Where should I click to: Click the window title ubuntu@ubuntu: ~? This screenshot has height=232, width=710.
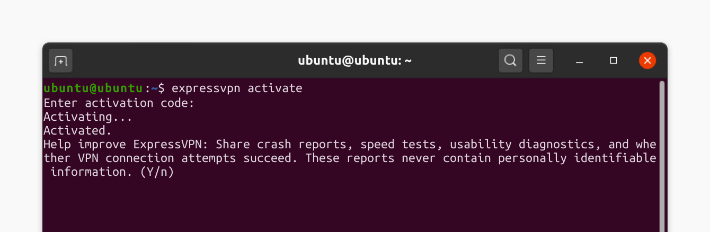click(x=355, y=60)
